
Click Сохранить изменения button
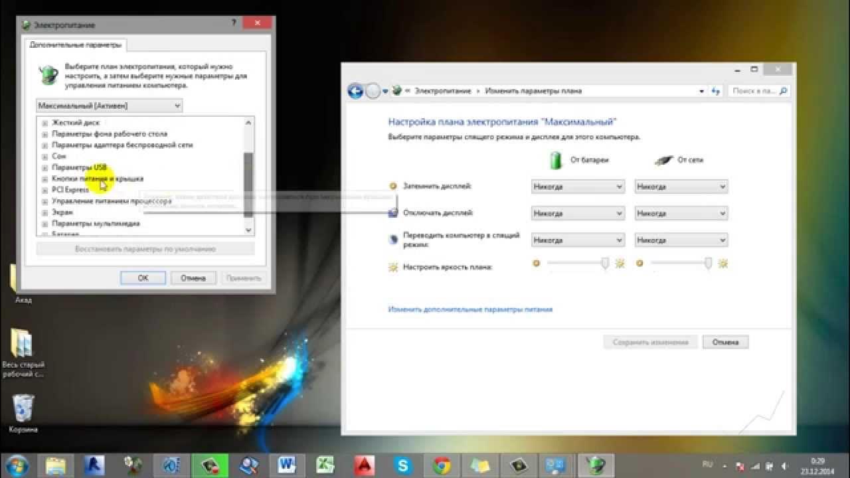[651, 343]
